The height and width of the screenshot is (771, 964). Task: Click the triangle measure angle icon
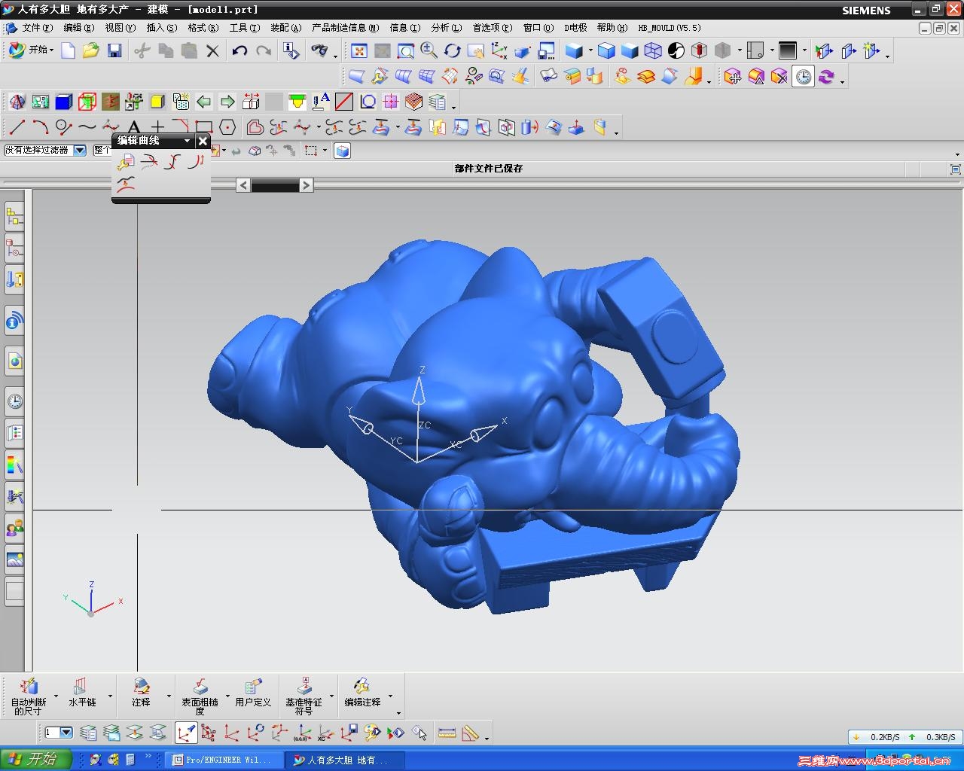coord(470,733)
